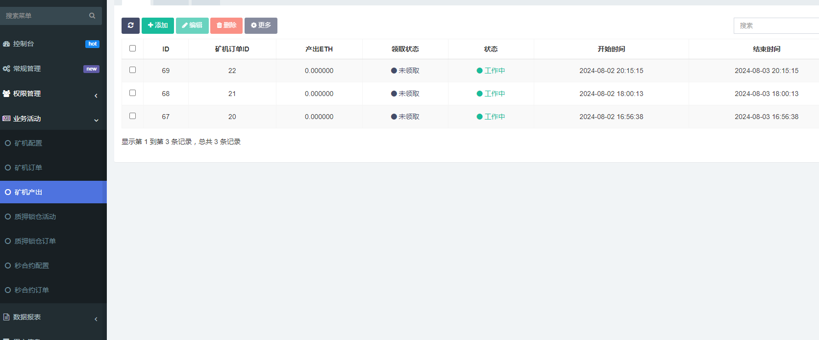Collapse the 业务活动 menu chevron

[96, 120]
